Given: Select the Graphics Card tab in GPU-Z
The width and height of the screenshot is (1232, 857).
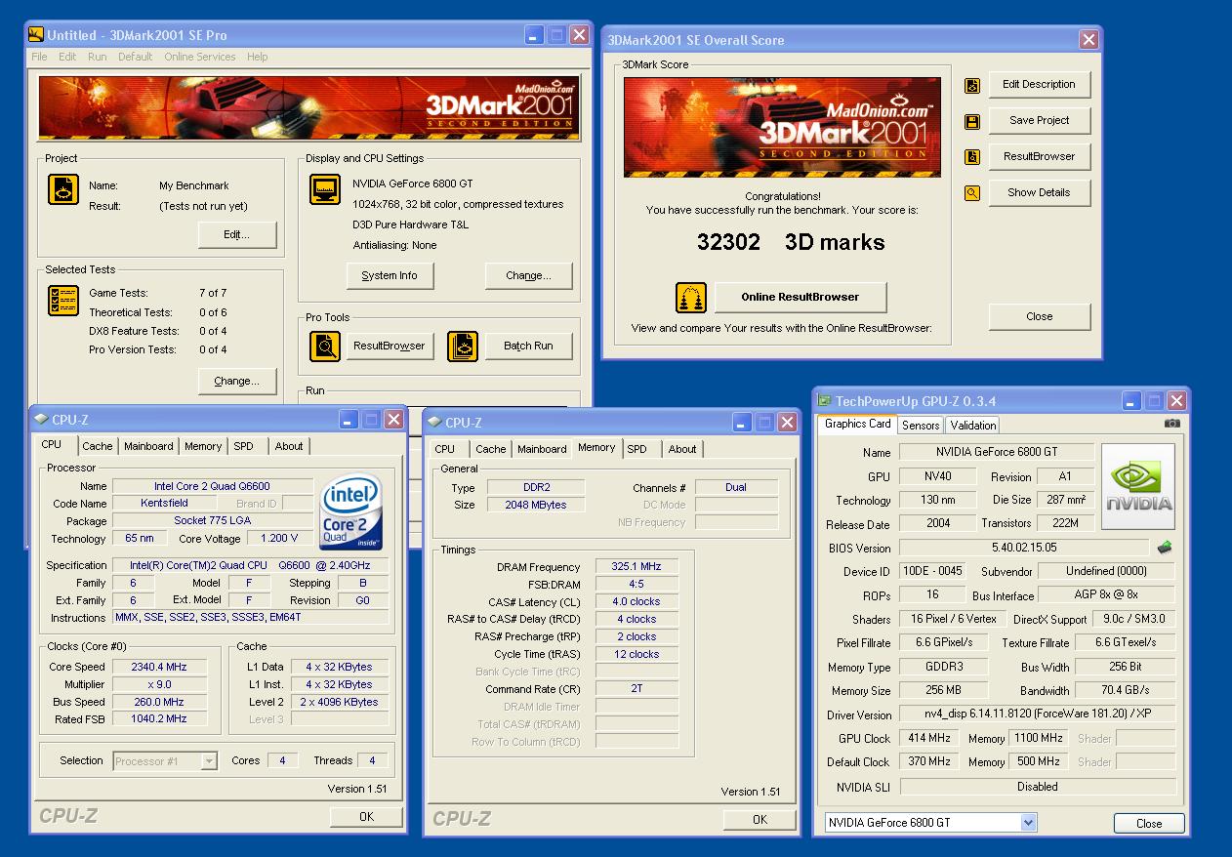Looking at the screenshot, I should 857,424.
